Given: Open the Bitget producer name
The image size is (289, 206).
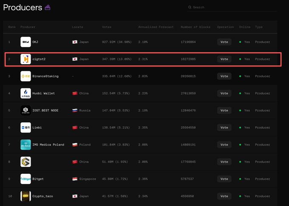Looking at the screenshot, I should [x=38, y=179].
